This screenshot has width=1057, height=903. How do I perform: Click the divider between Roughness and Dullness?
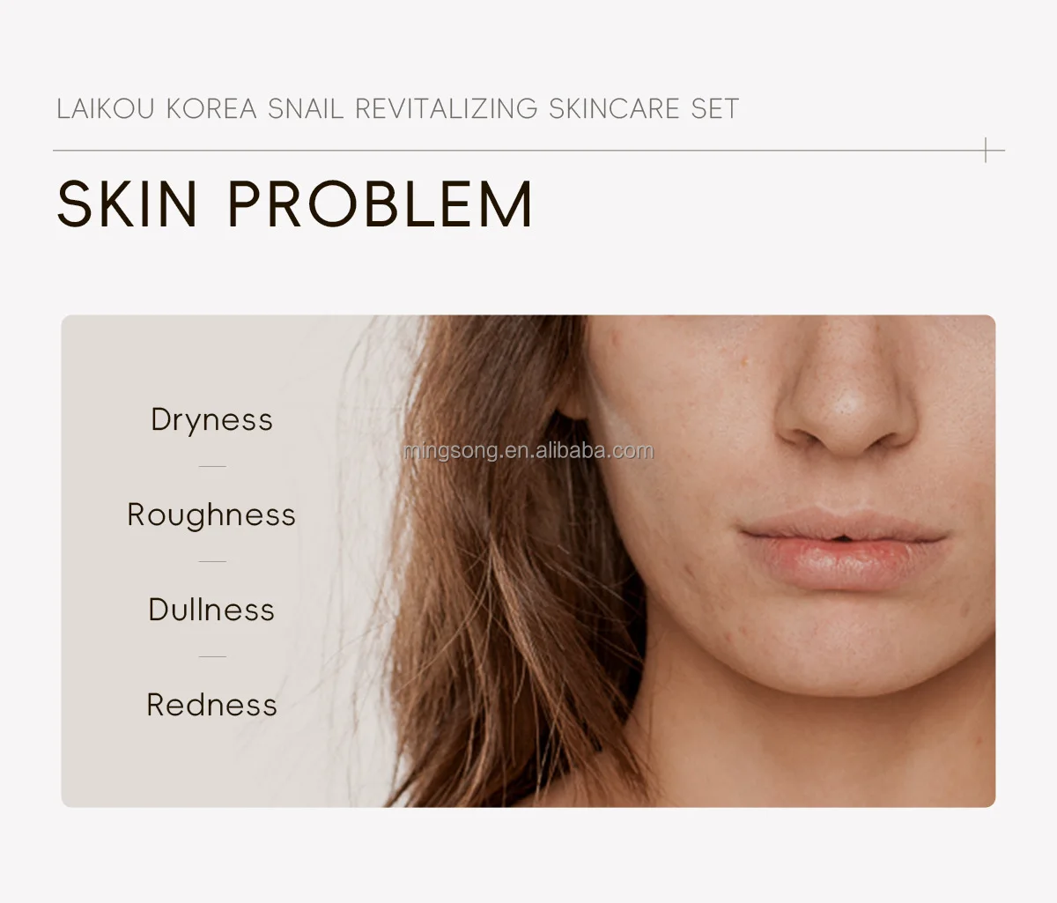click(212, 561)
